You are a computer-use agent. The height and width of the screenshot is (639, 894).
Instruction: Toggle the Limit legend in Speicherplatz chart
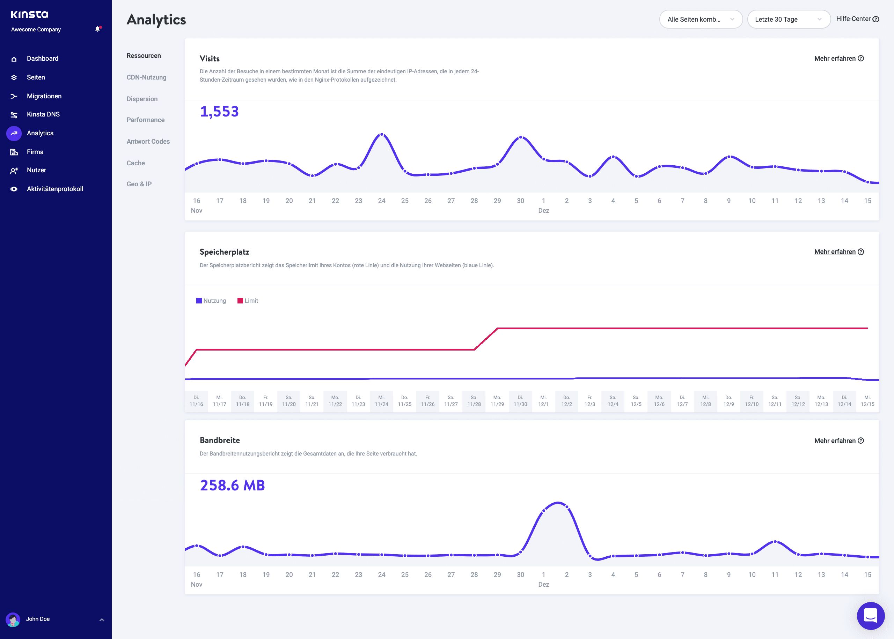[x=247, y=300]
